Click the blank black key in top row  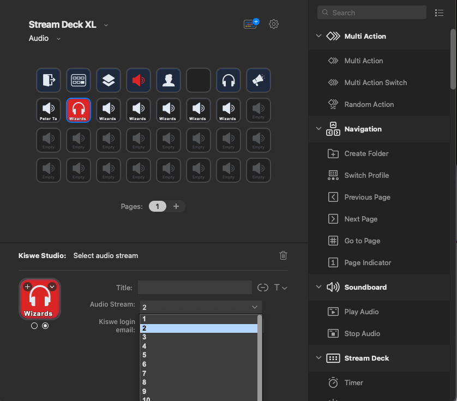coord(199,80)
